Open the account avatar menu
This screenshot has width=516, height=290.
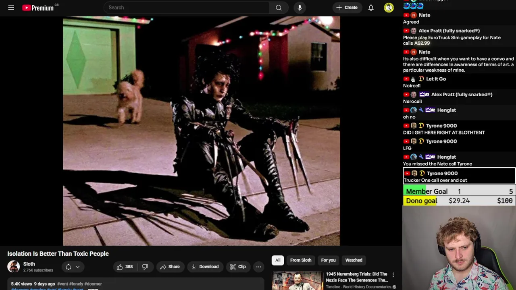pyautogui.click(x=389, y=8)
